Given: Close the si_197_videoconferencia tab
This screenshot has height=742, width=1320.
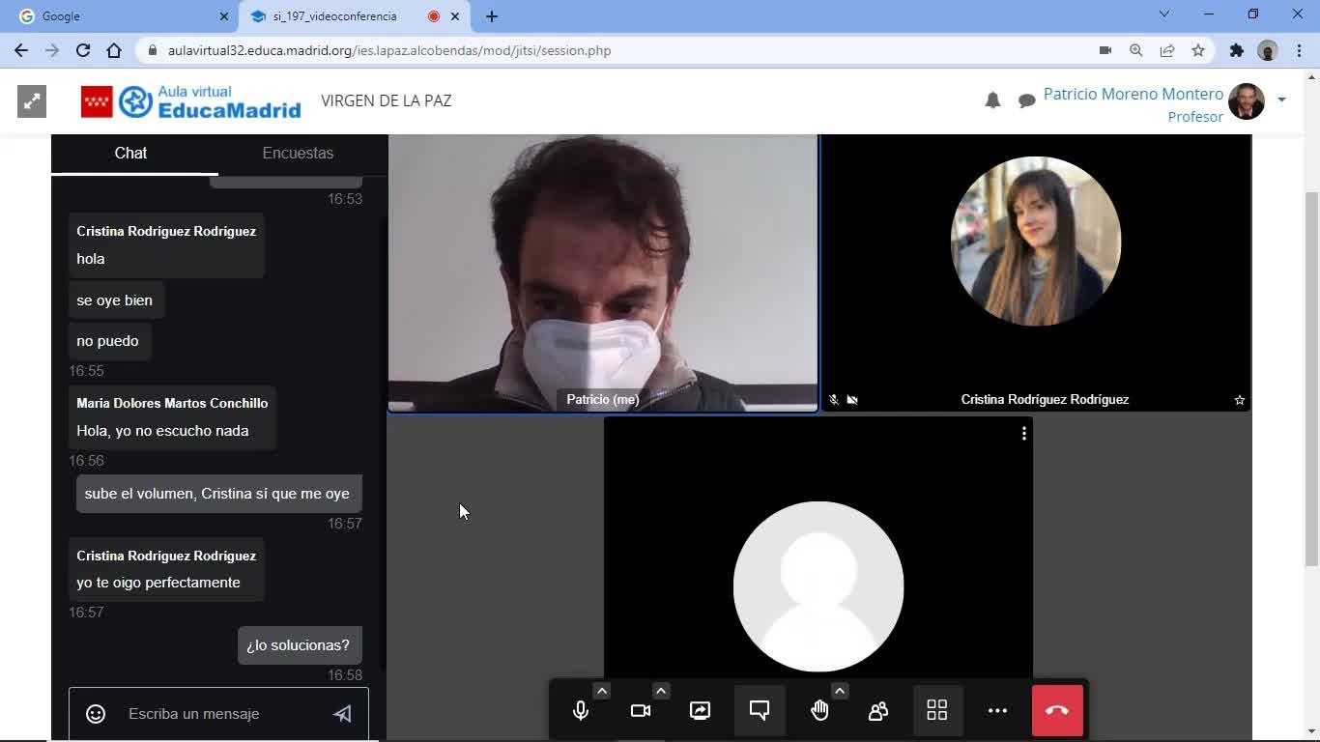Looking at the screenshot, I should (x=455, y=16).
